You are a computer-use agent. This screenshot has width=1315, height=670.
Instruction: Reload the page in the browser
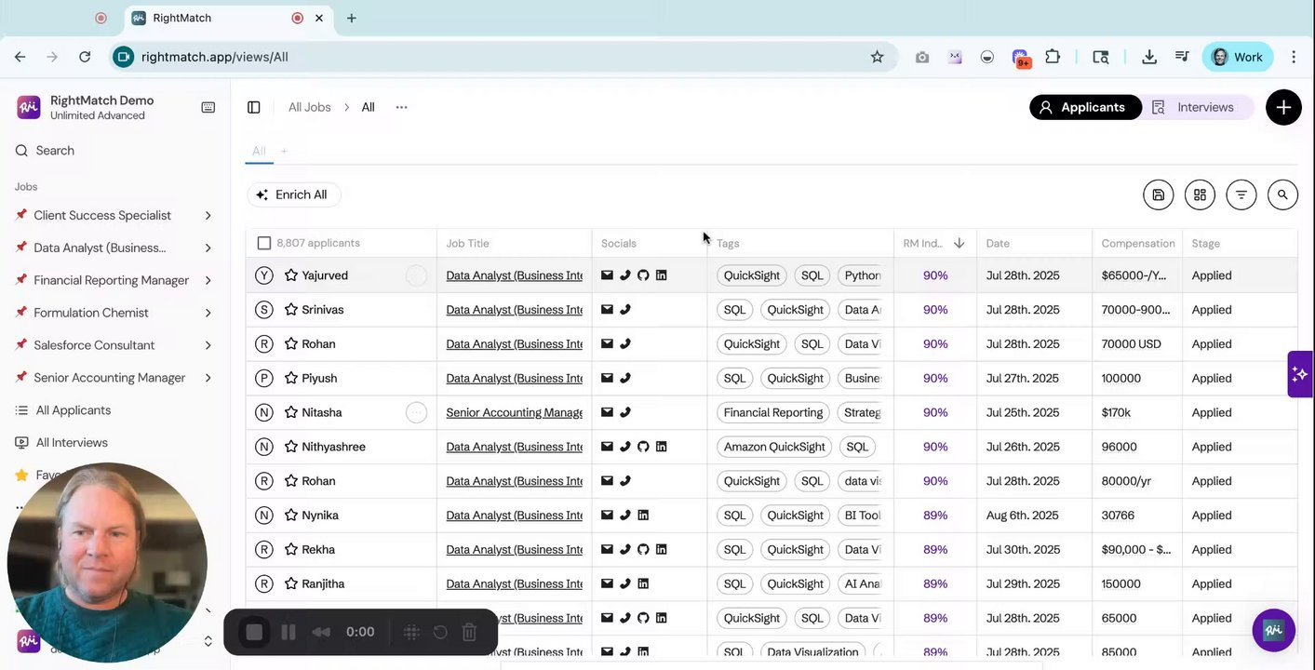pyautogui.click(x=85, y=57)
